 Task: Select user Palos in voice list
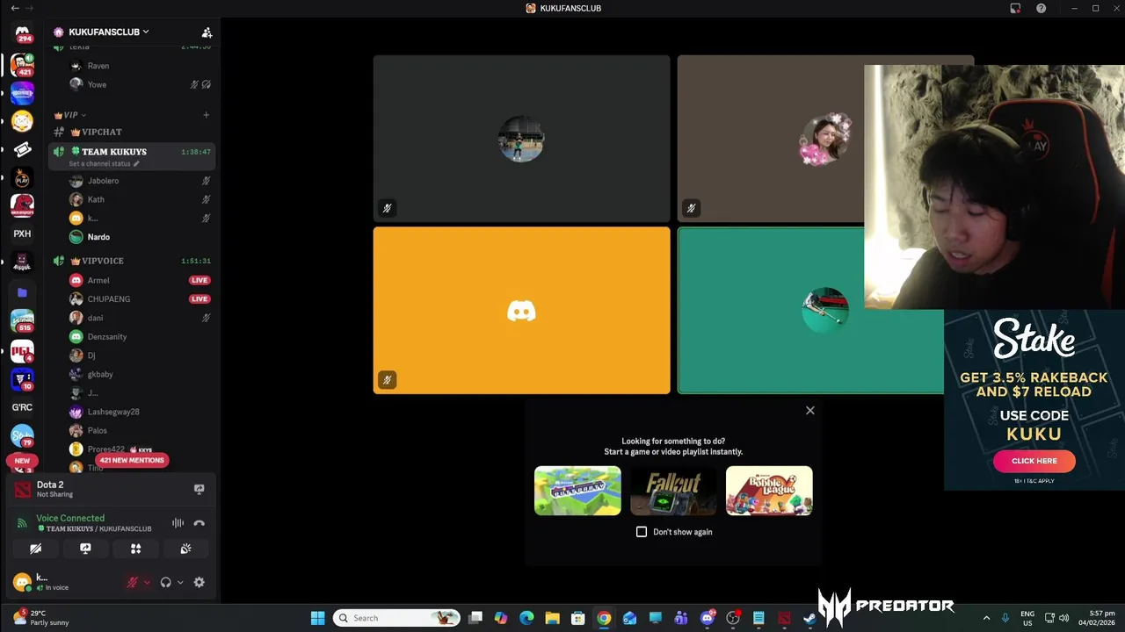click(x=141, y=430)
